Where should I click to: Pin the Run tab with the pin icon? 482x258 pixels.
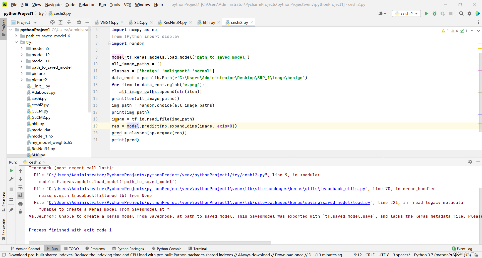[x=11, y=210]
